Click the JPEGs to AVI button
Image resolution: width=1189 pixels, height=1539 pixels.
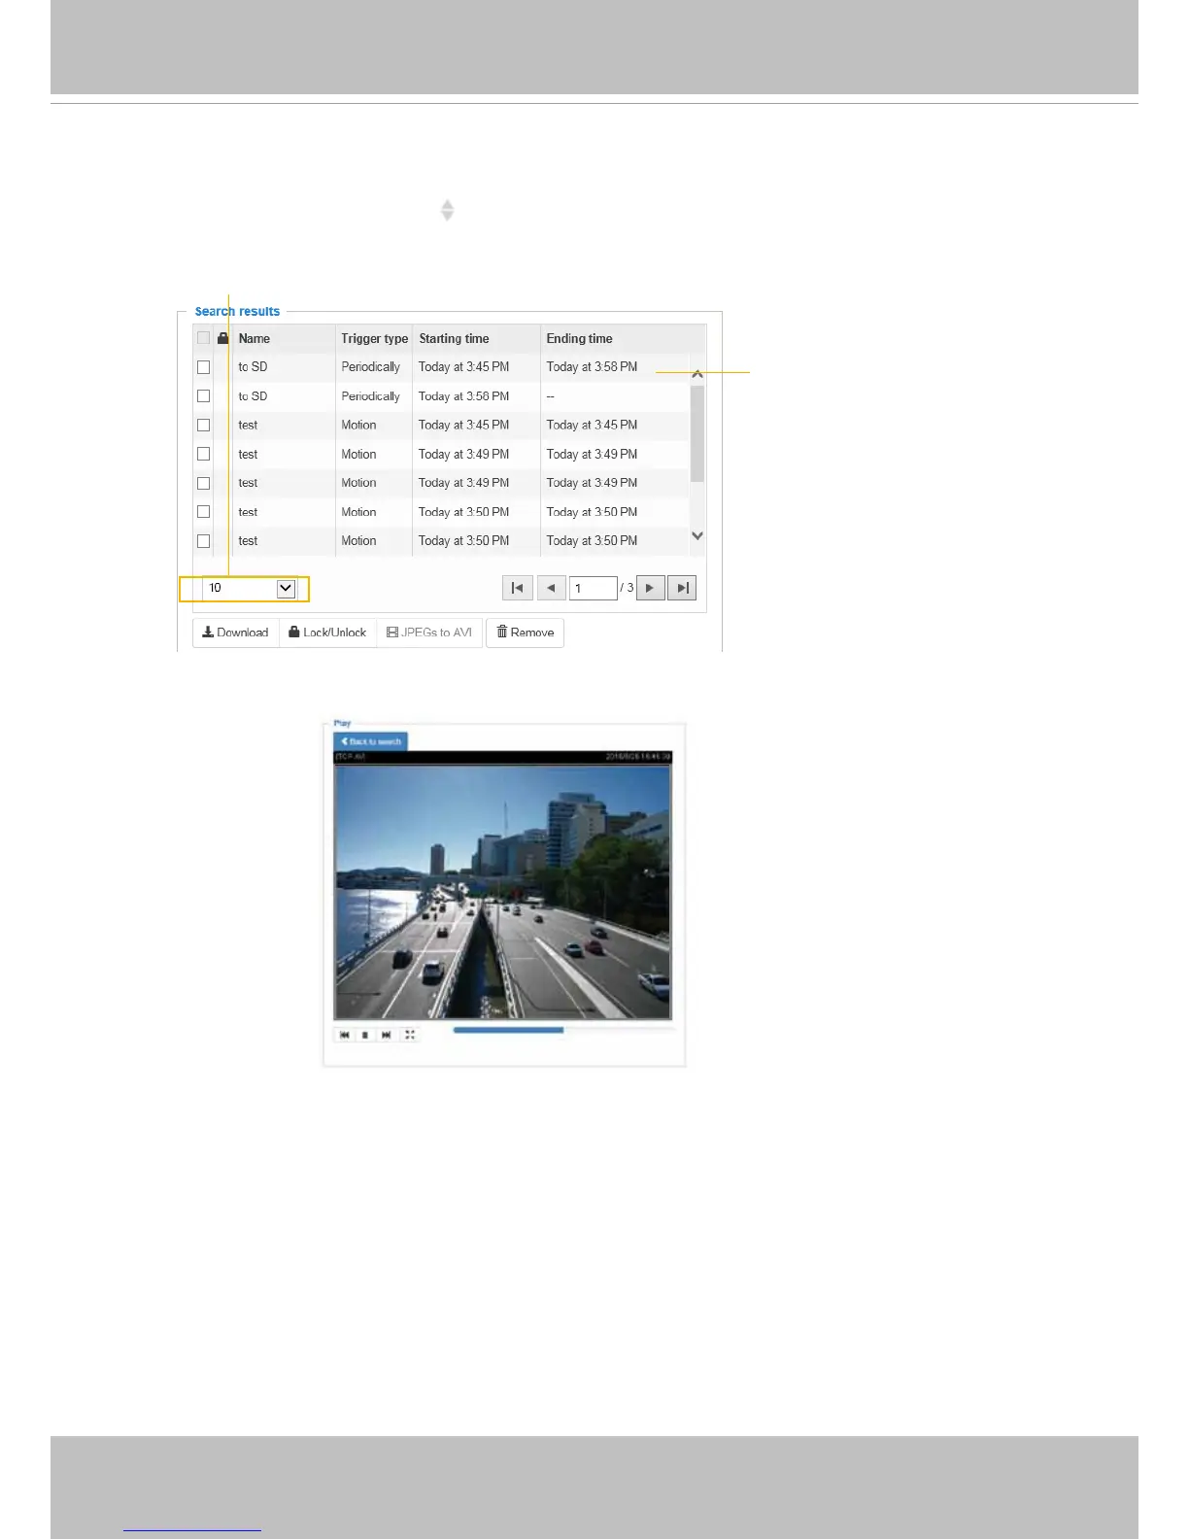[x=429, y=633]
